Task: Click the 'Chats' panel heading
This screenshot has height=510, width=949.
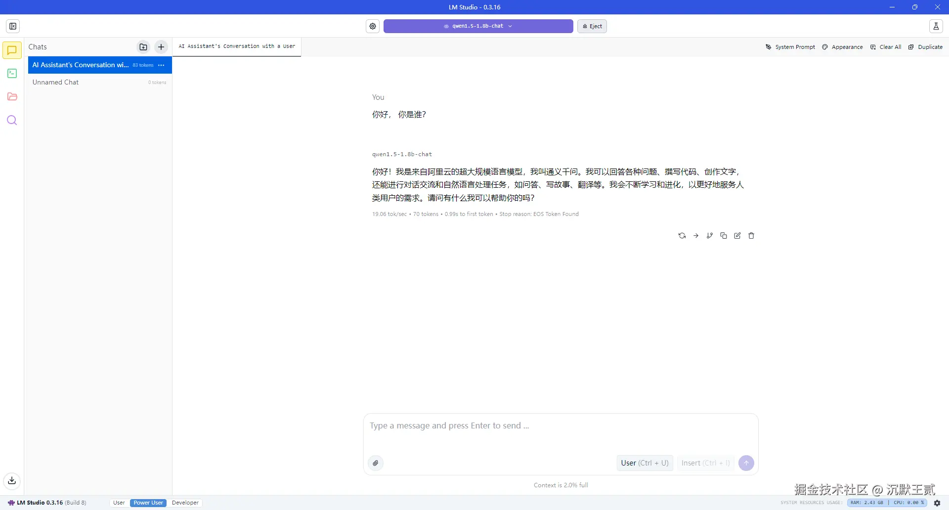Action: 38,47
